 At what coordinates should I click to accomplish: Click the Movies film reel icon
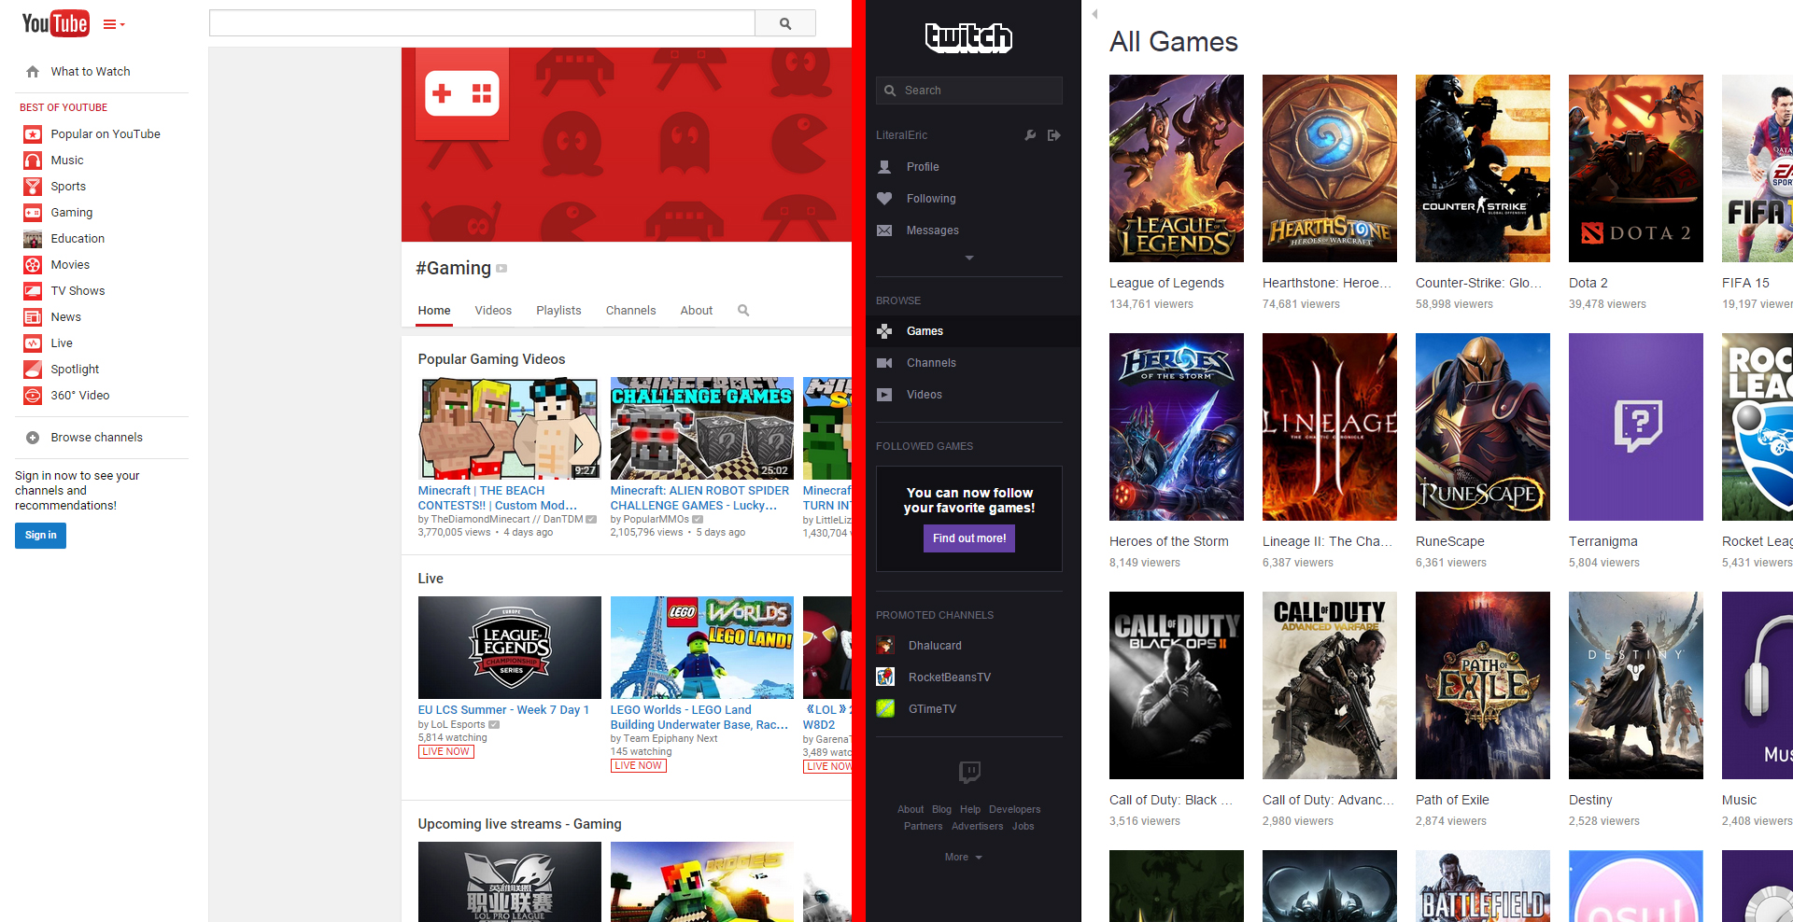pyautogui.click(x=33, y=265)
